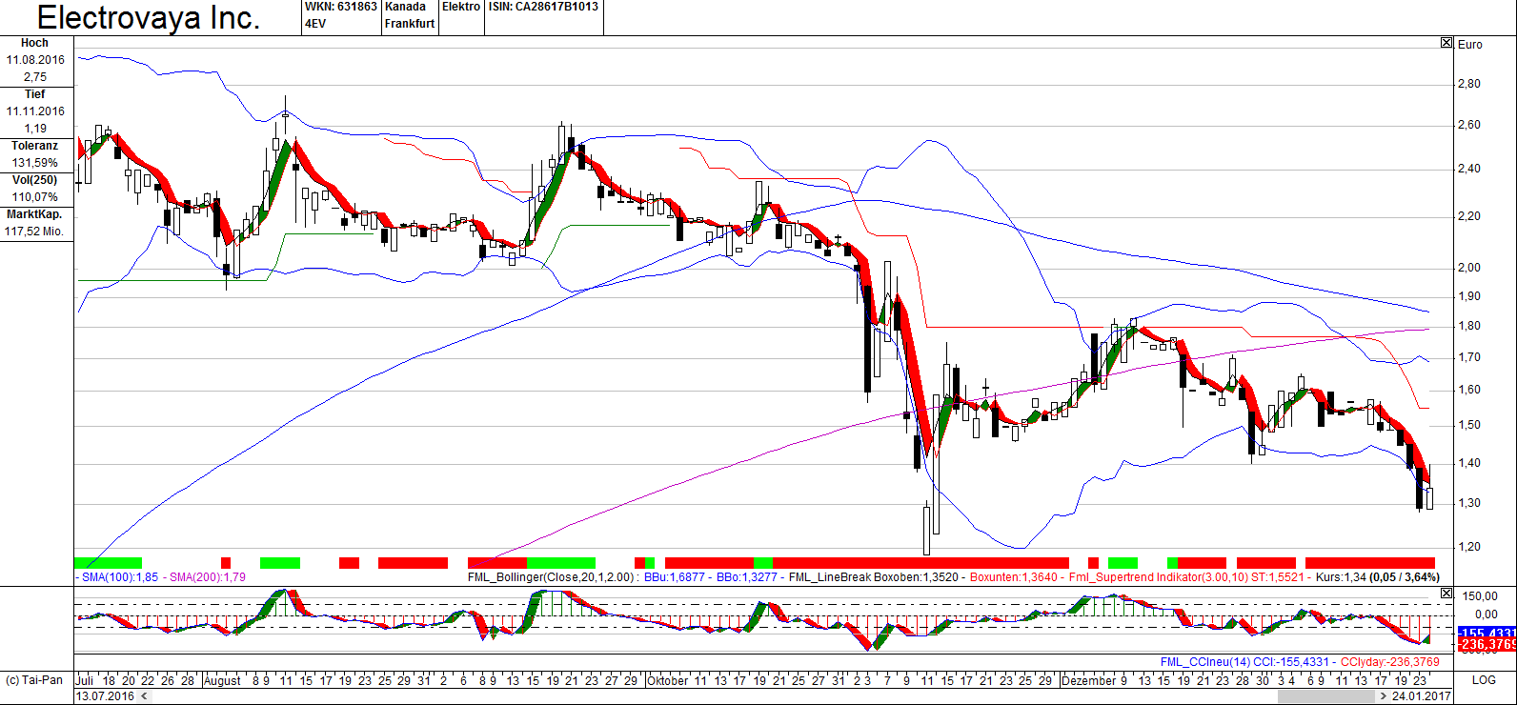Click the 2,80 price axis label
Viewport: 1517px width, 705px height.
coord(1469,84)
